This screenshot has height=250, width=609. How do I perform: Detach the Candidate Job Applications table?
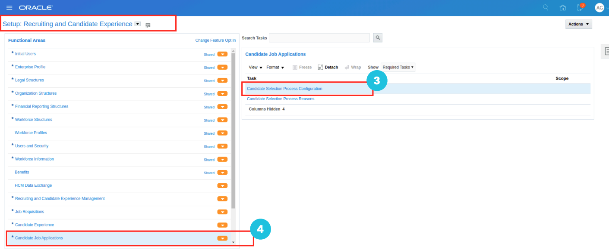click(328, 67)
